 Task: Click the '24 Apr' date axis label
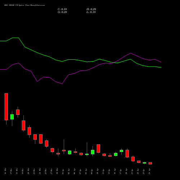click(x=149, y=171)
